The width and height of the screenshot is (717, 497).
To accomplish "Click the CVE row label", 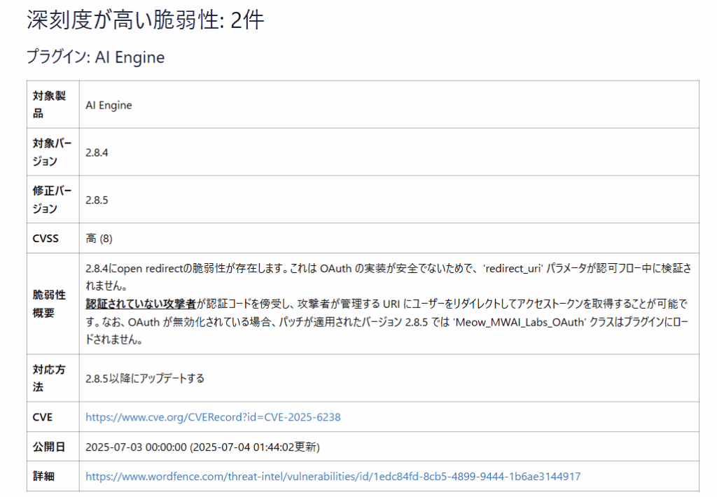I will (43, 417).
